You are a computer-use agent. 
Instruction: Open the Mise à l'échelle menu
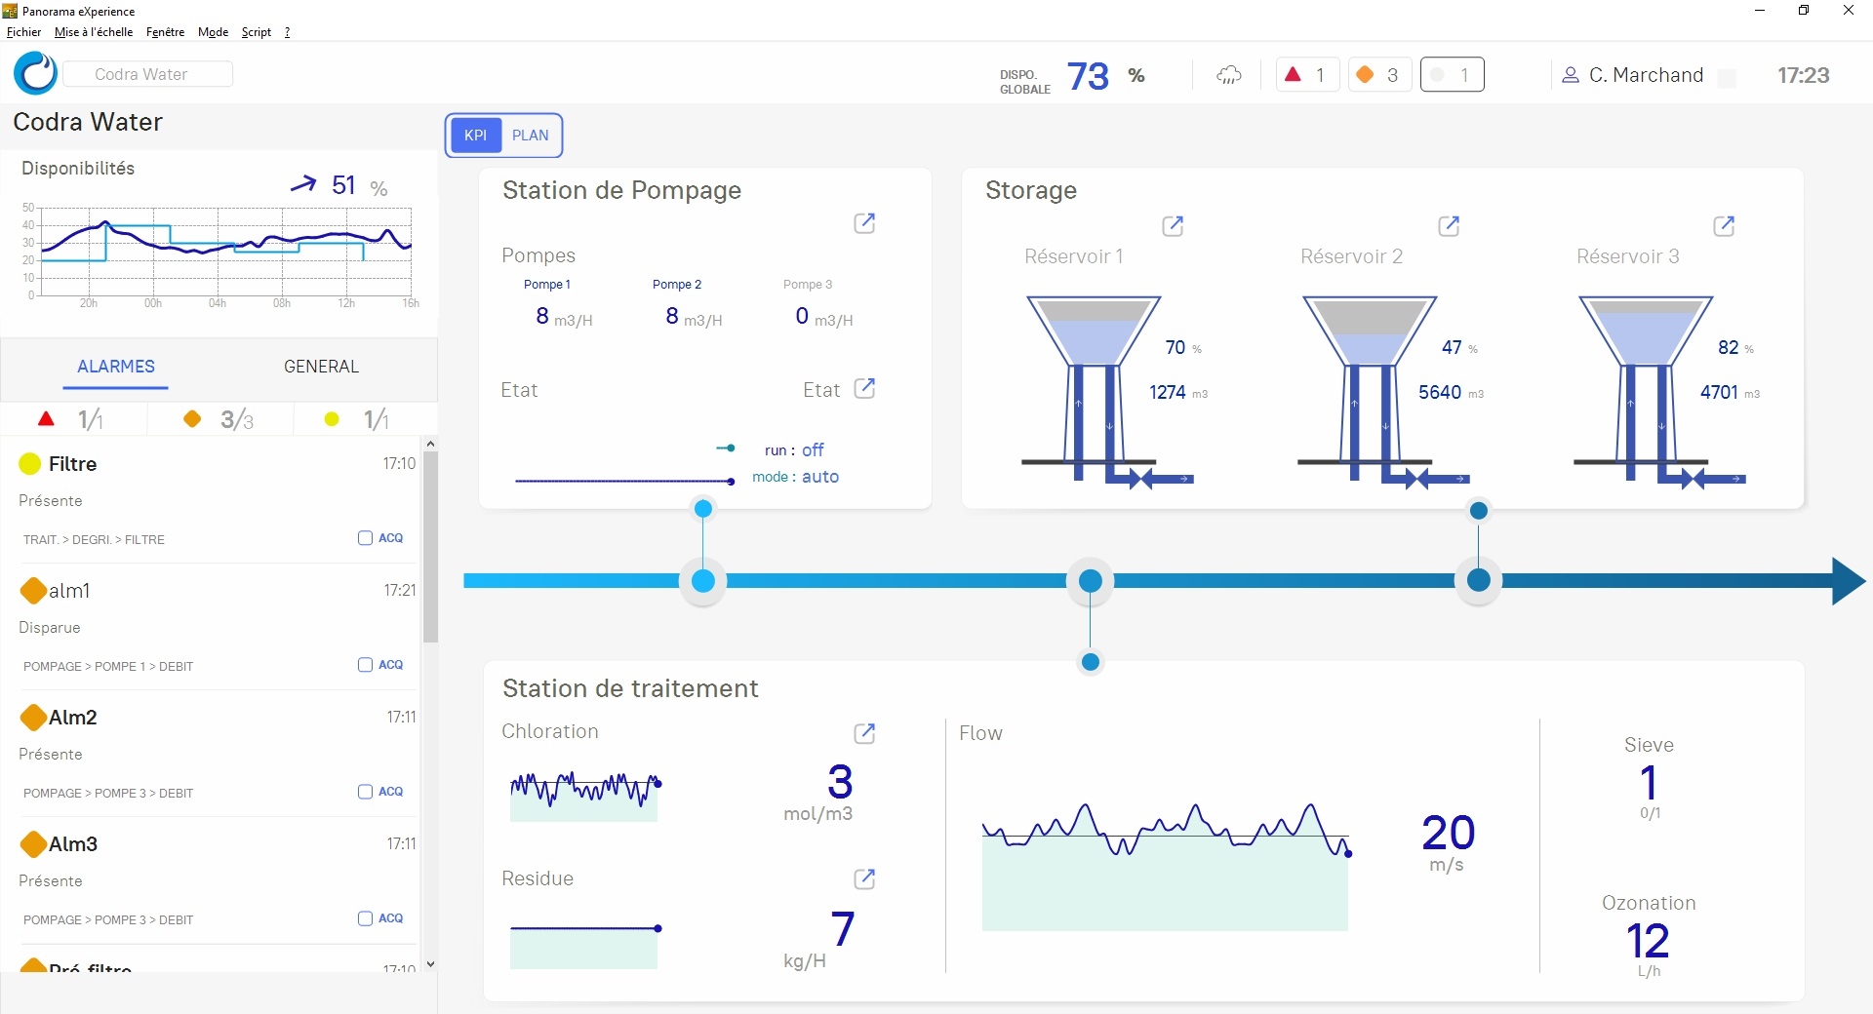coord(94,32)
